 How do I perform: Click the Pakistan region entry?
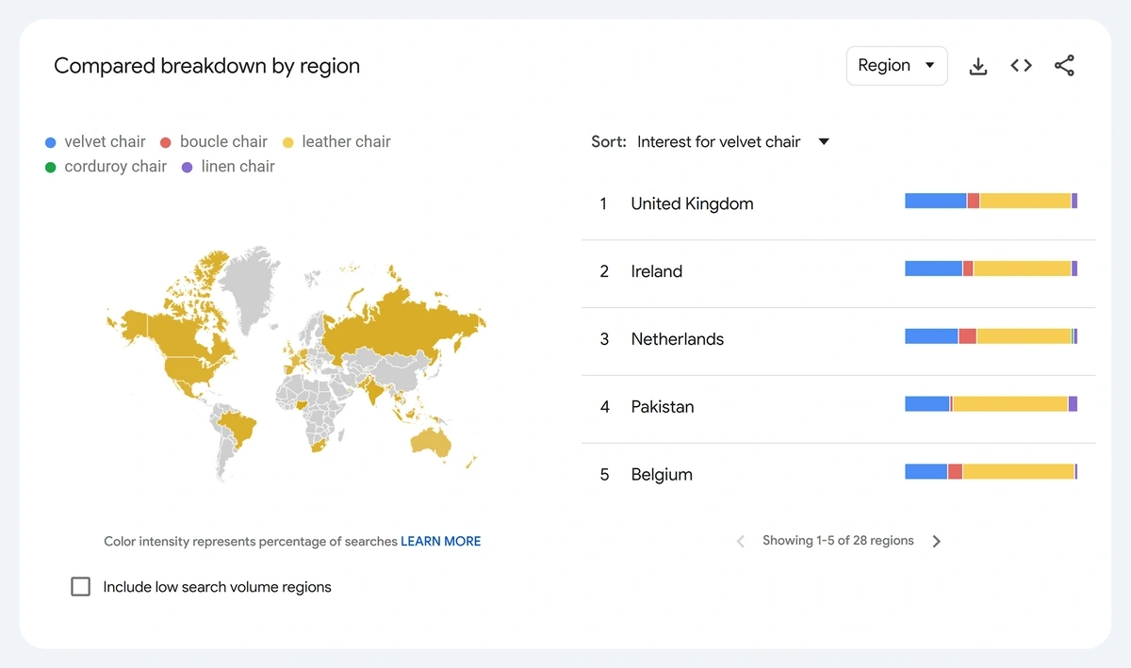pos(662,407)
